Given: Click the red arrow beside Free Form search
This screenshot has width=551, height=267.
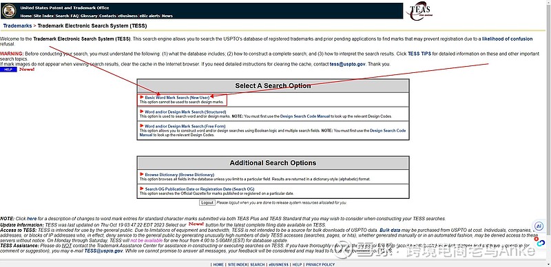Looking at the screenshot, I should coord(142,125).
